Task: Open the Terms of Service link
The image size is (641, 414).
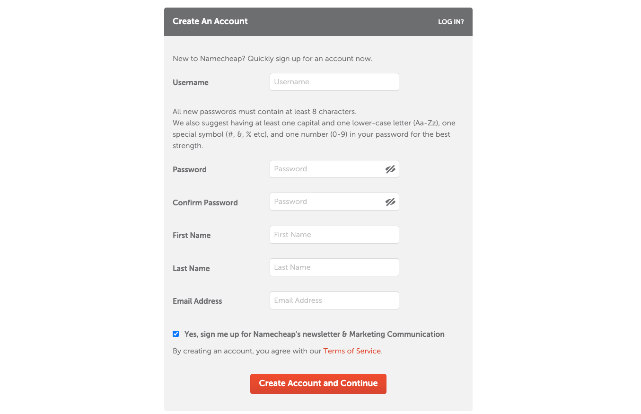Action: click(x=352, y=351)
